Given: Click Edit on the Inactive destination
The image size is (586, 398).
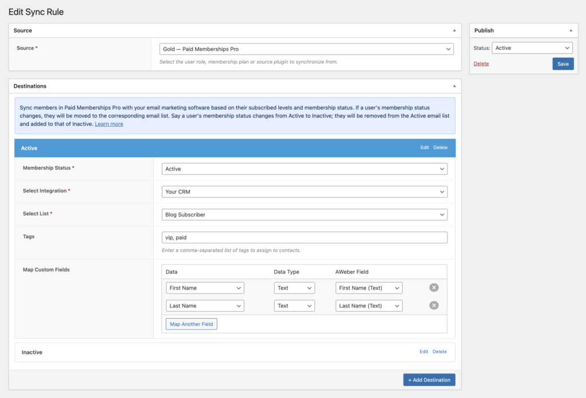Looking at the screenshot, I should [x=423, y=352].
